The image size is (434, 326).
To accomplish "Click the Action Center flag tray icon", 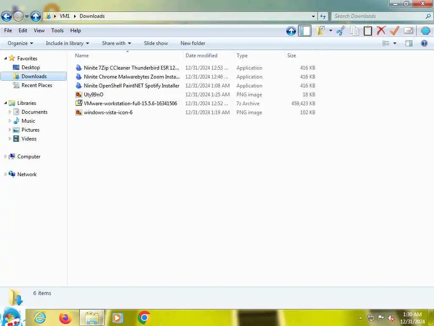I will (x=381, y=318).
